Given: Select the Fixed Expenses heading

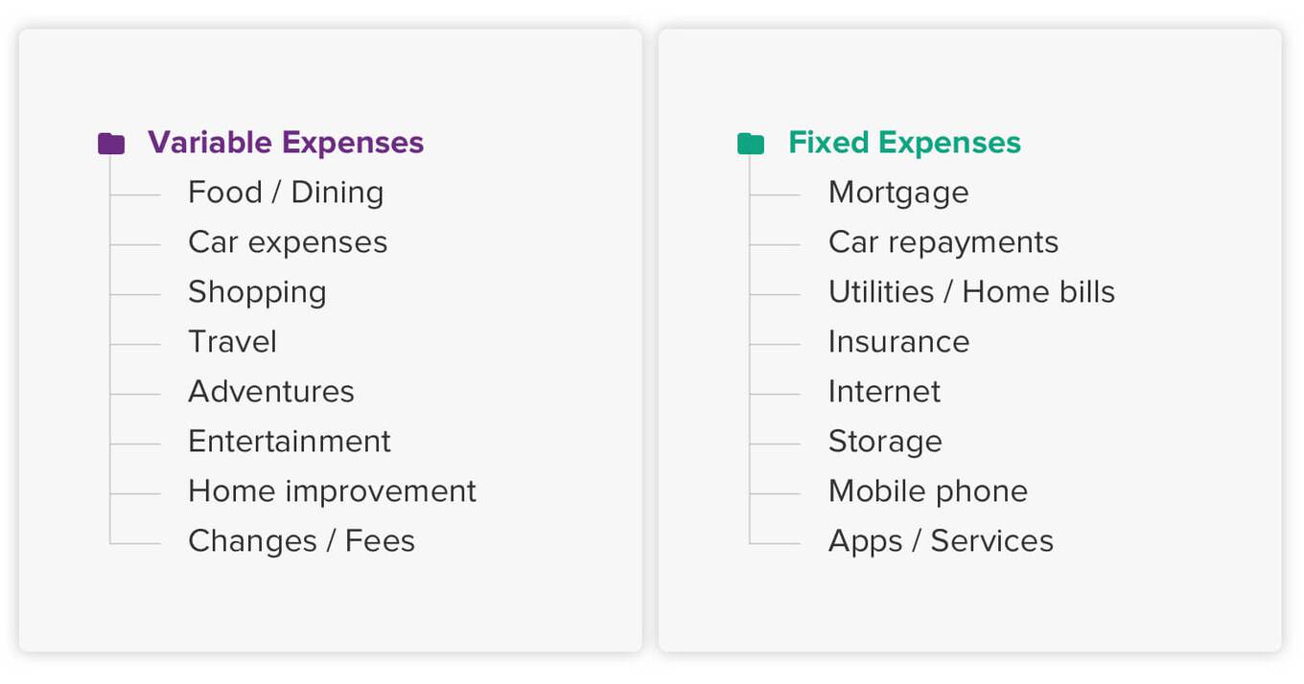Looking at the screenshot, I should 904,143.
